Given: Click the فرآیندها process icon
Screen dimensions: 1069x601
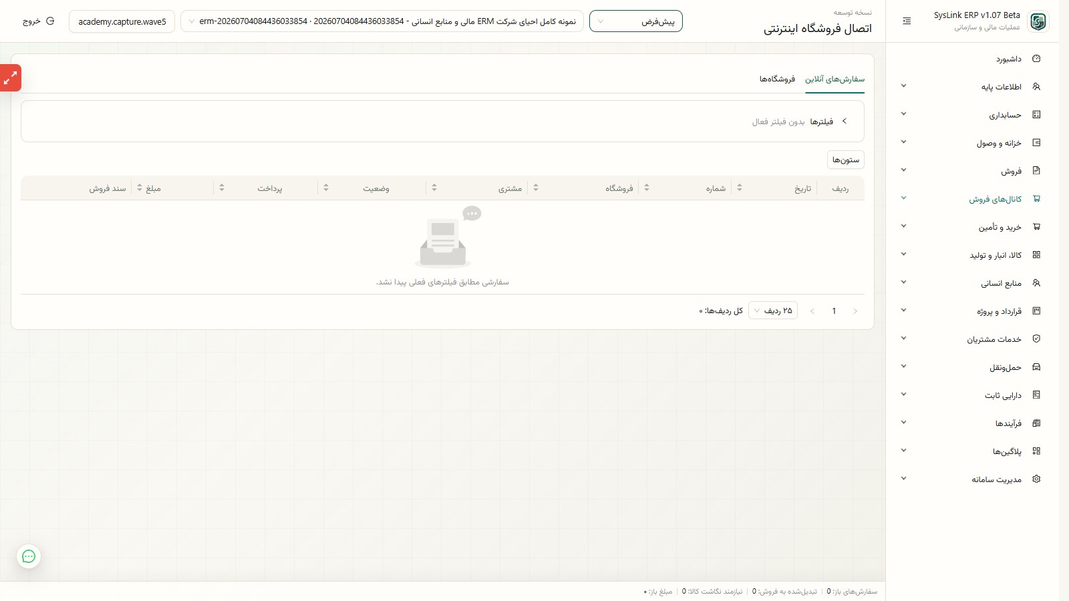Looking at the screenshot, I should pos(1036,423).
